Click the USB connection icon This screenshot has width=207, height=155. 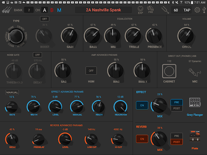(204, 10)
